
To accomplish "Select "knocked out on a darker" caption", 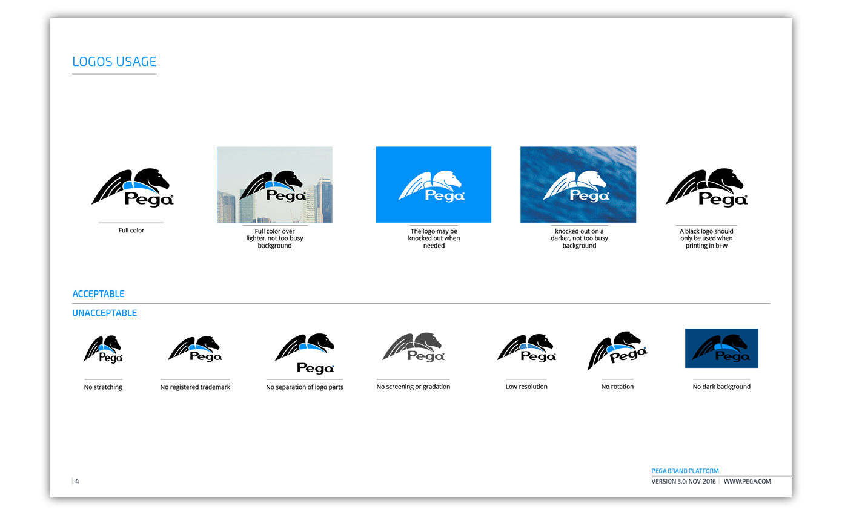I will click(579, 238).
